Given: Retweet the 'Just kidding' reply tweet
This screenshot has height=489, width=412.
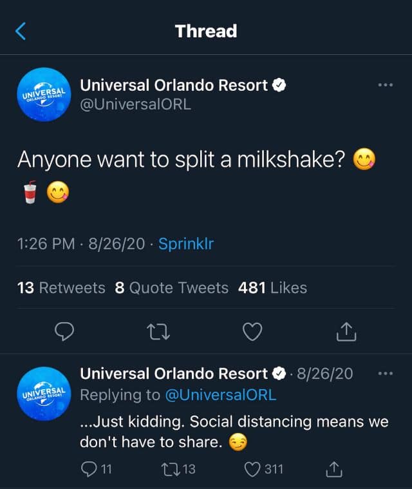Looking at the screenshot, I should (178, 469).
